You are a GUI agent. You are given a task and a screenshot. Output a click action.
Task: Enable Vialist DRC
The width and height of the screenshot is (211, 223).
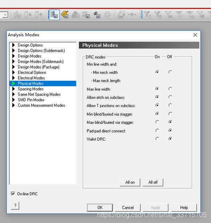[x=157, y=139]
